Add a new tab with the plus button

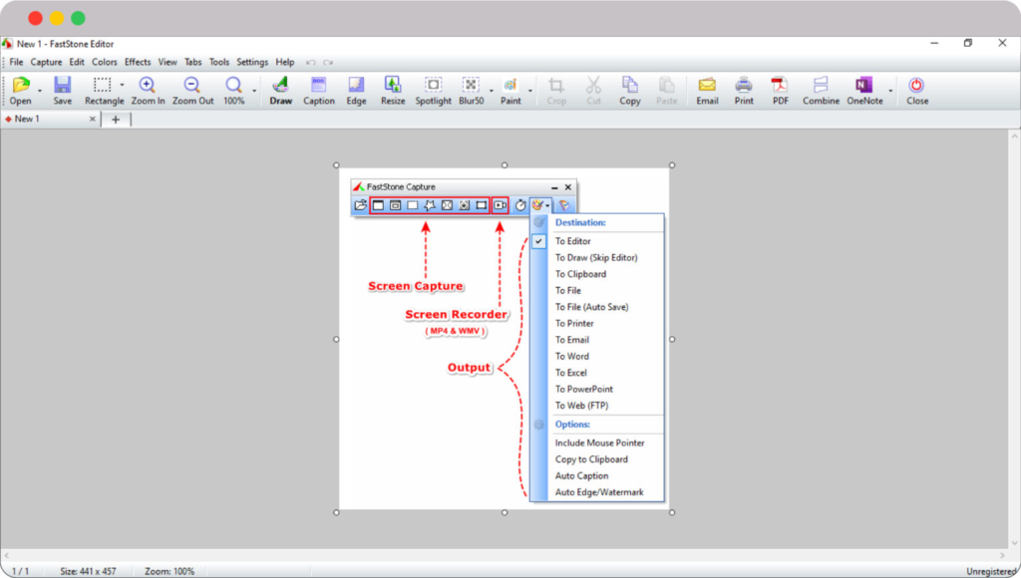coord(115,120)
